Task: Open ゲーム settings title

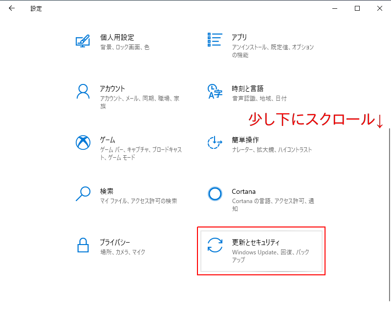Action: [x=108, y=140]
